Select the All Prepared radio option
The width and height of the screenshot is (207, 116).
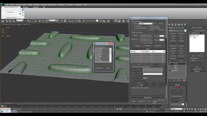(x=153, y=46)
